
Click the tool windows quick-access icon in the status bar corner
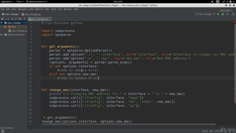pos(3,131)
